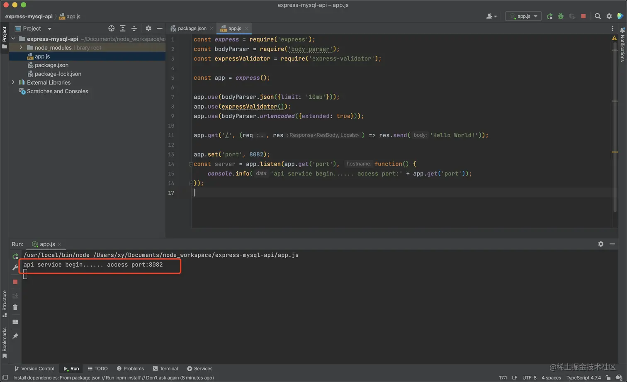Click express-mysql-api breadcrumb
Viewport: 627px width, 382px height.
coord(29,17)
